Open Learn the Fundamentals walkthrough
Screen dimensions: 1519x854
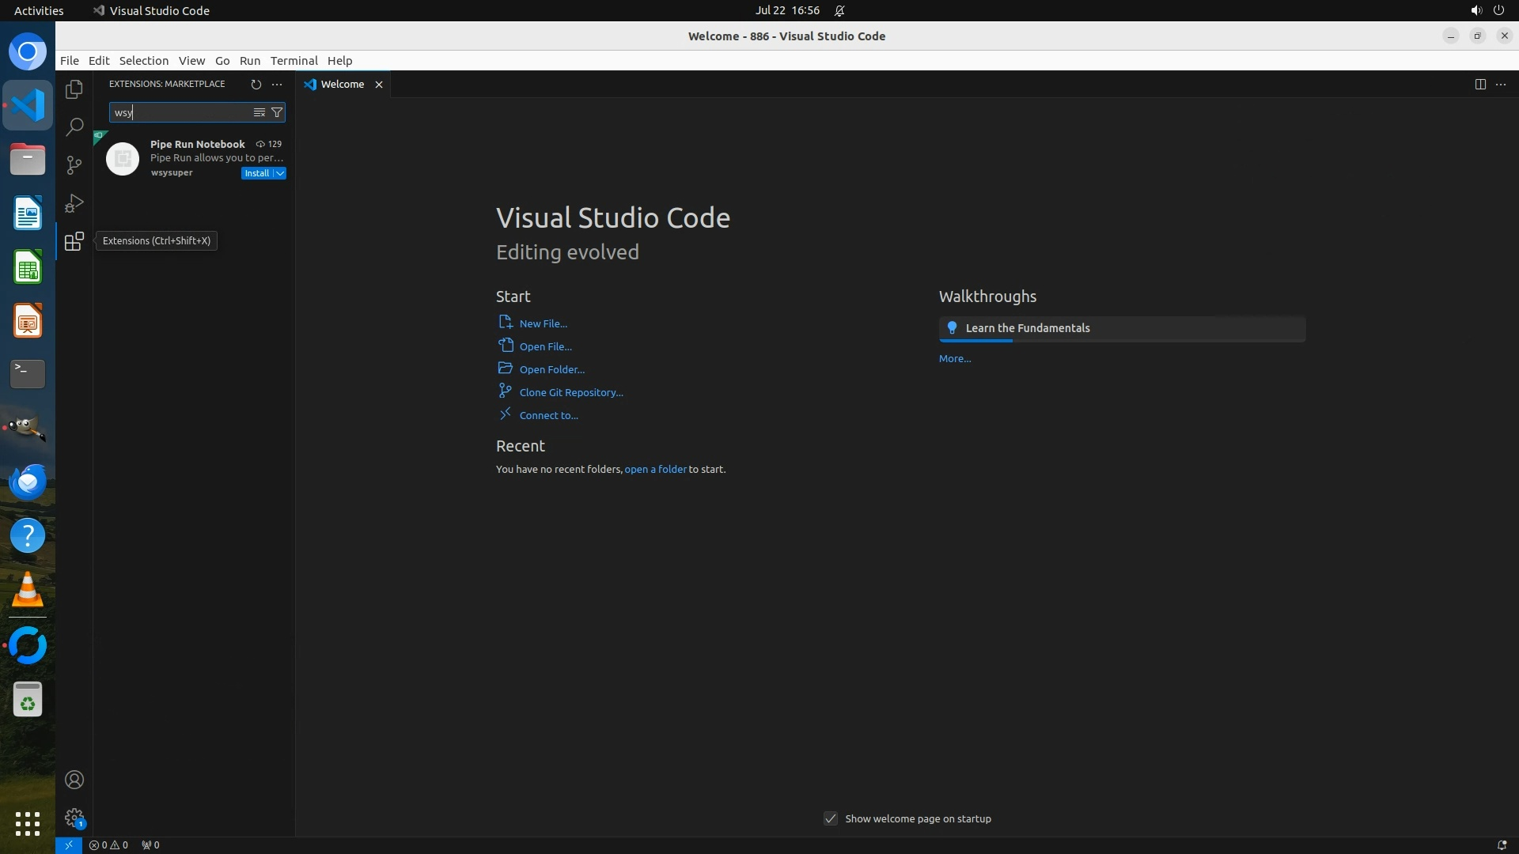(x=1027, y=328)
